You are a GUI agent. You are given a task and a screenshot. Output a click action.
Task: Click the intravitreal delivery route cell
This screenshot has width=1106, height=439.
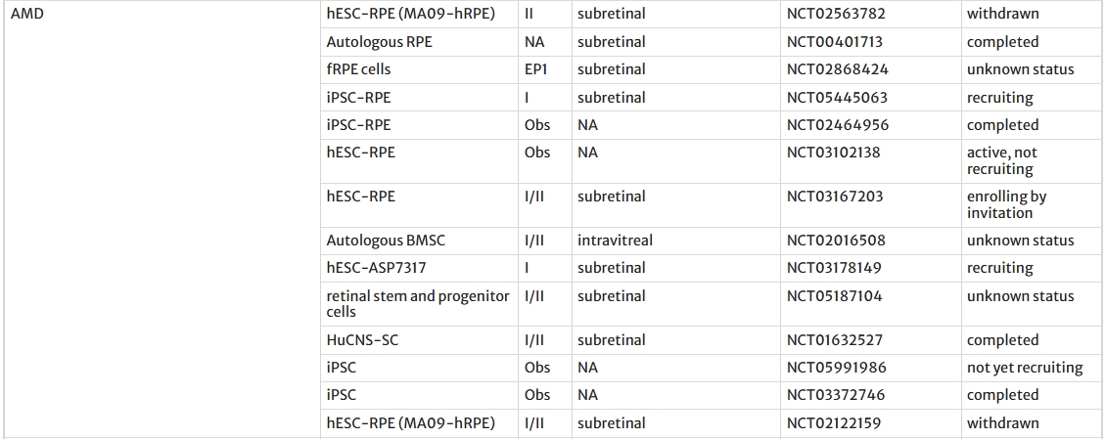pos(615,241)
